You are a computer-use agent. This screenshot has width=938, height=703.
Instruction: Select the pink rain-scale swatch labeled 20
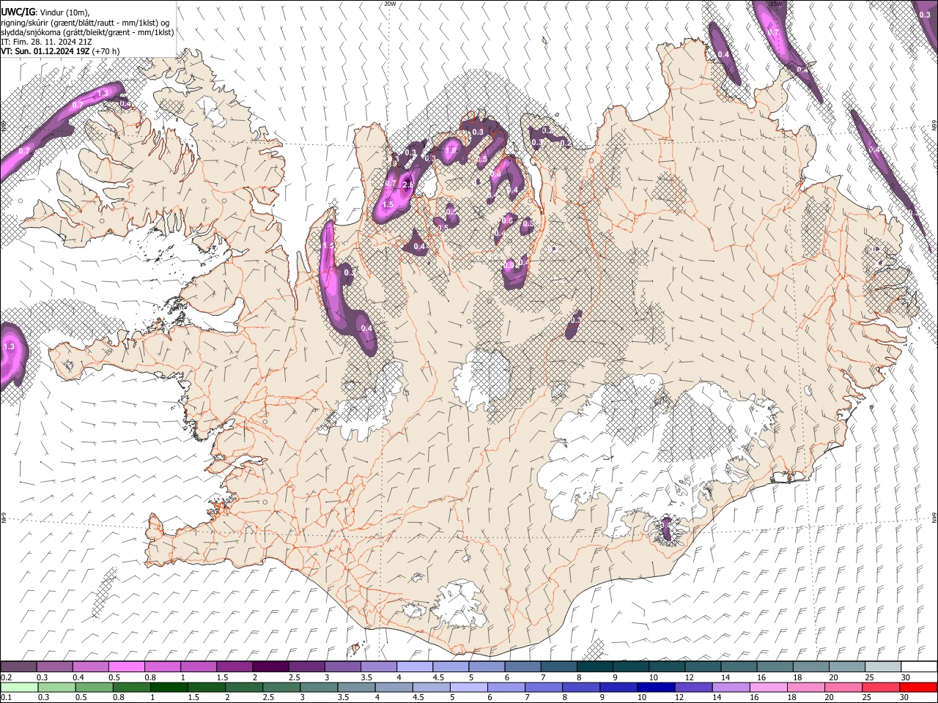[843, 687]
